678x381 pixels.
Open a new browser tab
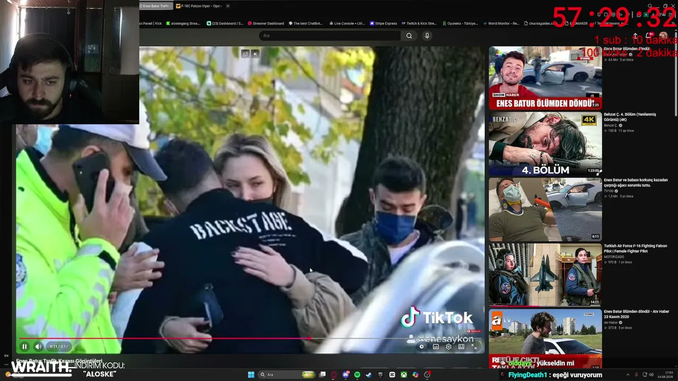(228, 6)
